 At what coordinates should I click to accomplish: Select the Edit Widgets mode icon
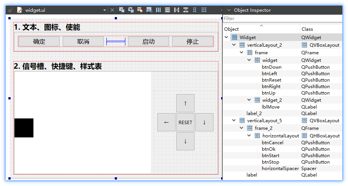point(122,10)
